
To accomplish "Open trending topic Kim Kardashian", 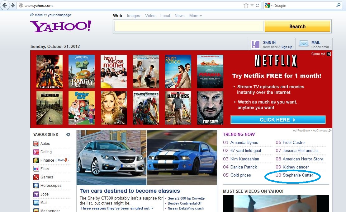I will point(244,159).
